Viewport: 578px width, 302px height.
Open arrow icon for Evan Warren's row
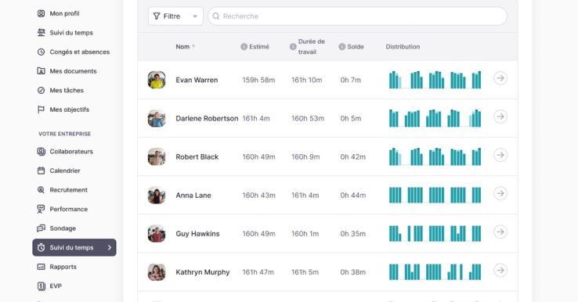(x=500, y=78)
